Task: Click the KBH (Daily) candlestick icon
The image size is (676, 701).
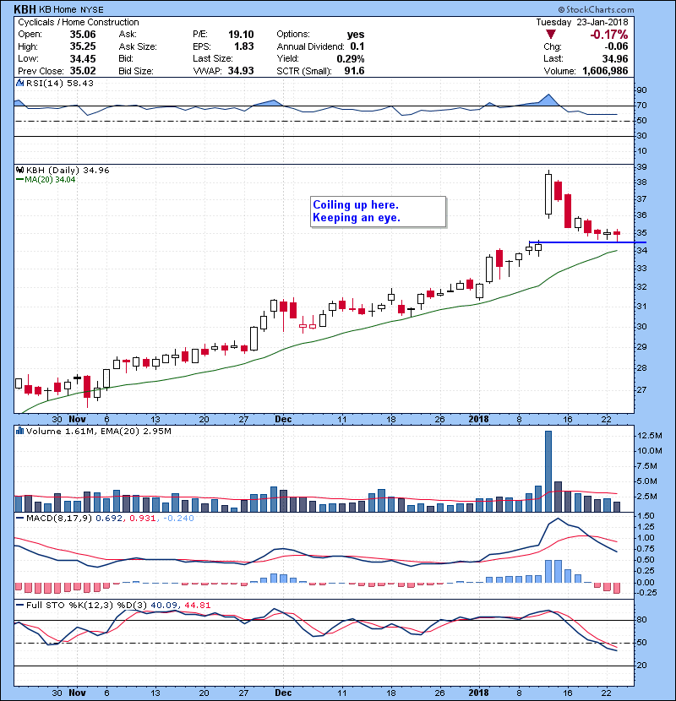Action: (x=19, y=170)
